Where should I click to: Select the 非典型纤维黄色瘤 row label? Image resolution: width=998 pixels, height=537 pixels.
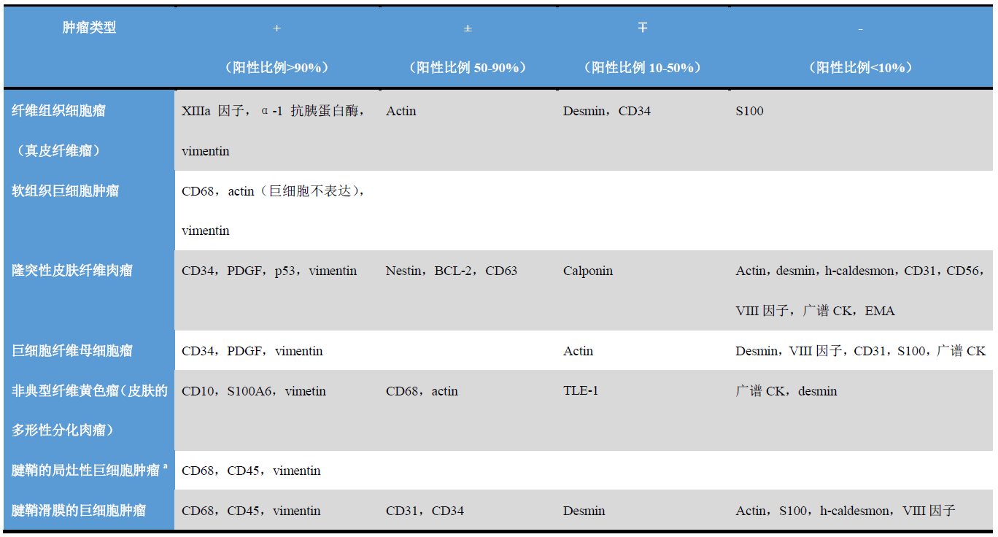pyautogui.click(x=89, y=391)
